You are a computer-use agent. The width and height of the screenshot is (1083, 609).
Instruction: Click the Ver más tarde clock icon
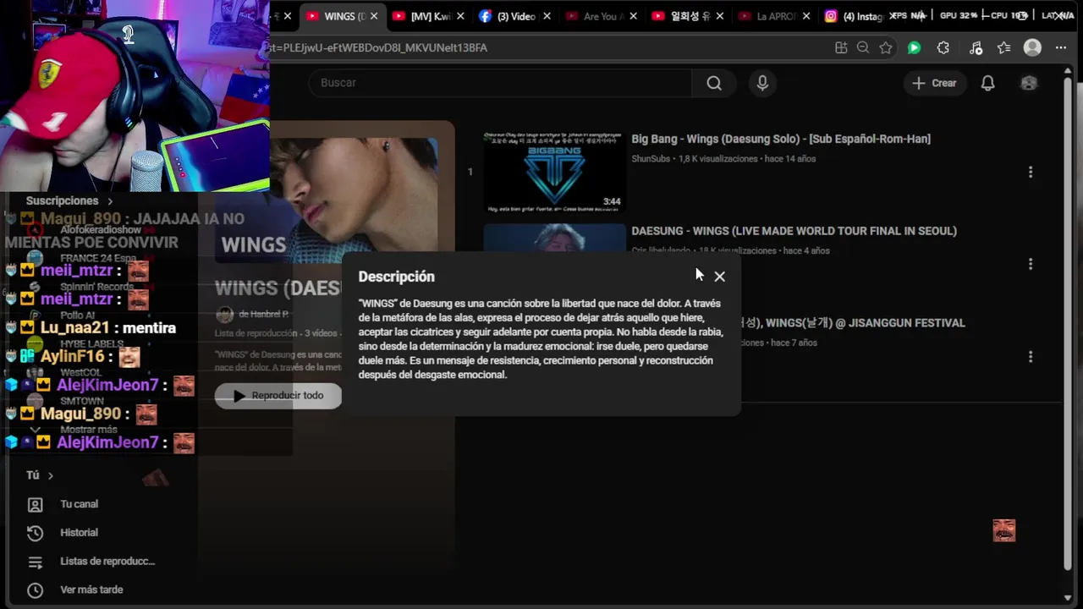coord(35,590)
